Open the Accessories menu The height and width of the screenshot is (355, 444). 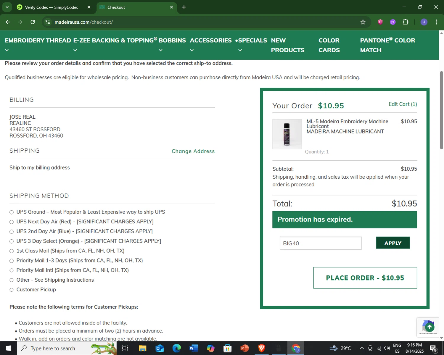[211, 40]
